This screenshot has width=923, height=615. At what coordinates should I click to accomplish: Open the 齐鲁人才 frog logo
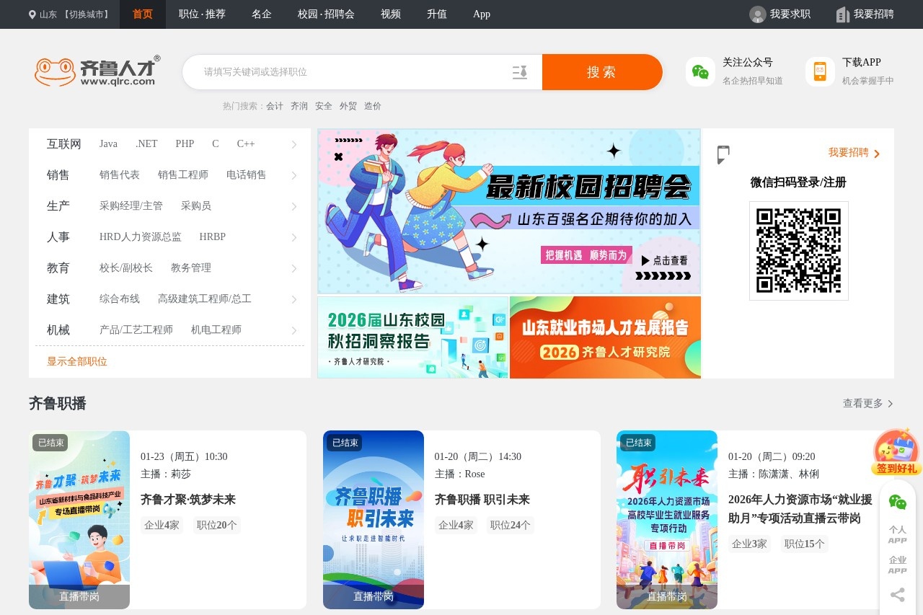click(x=97, y=71)
